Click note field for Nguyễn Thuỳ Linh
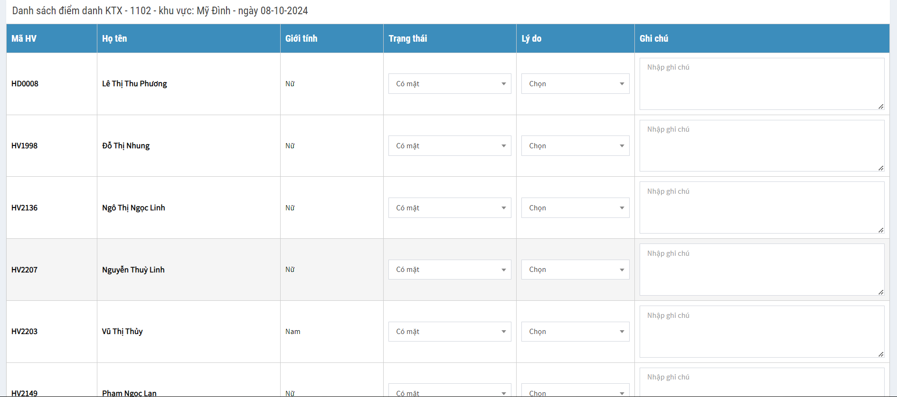Image resolution: width=897 pixels, height=397 pixels. pyautogui.click(x=761, y=270)
